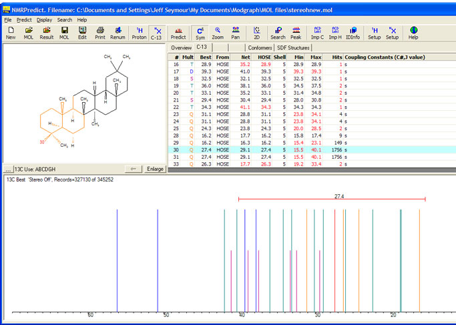Image resolution: width=456 pixels, height=325 pixels.
Task: Click the Renum toolbar icon
Action: coord(118,33)
